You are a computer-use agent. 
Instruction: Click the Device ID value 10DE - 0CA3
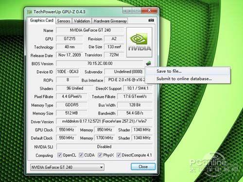(68, 71)
